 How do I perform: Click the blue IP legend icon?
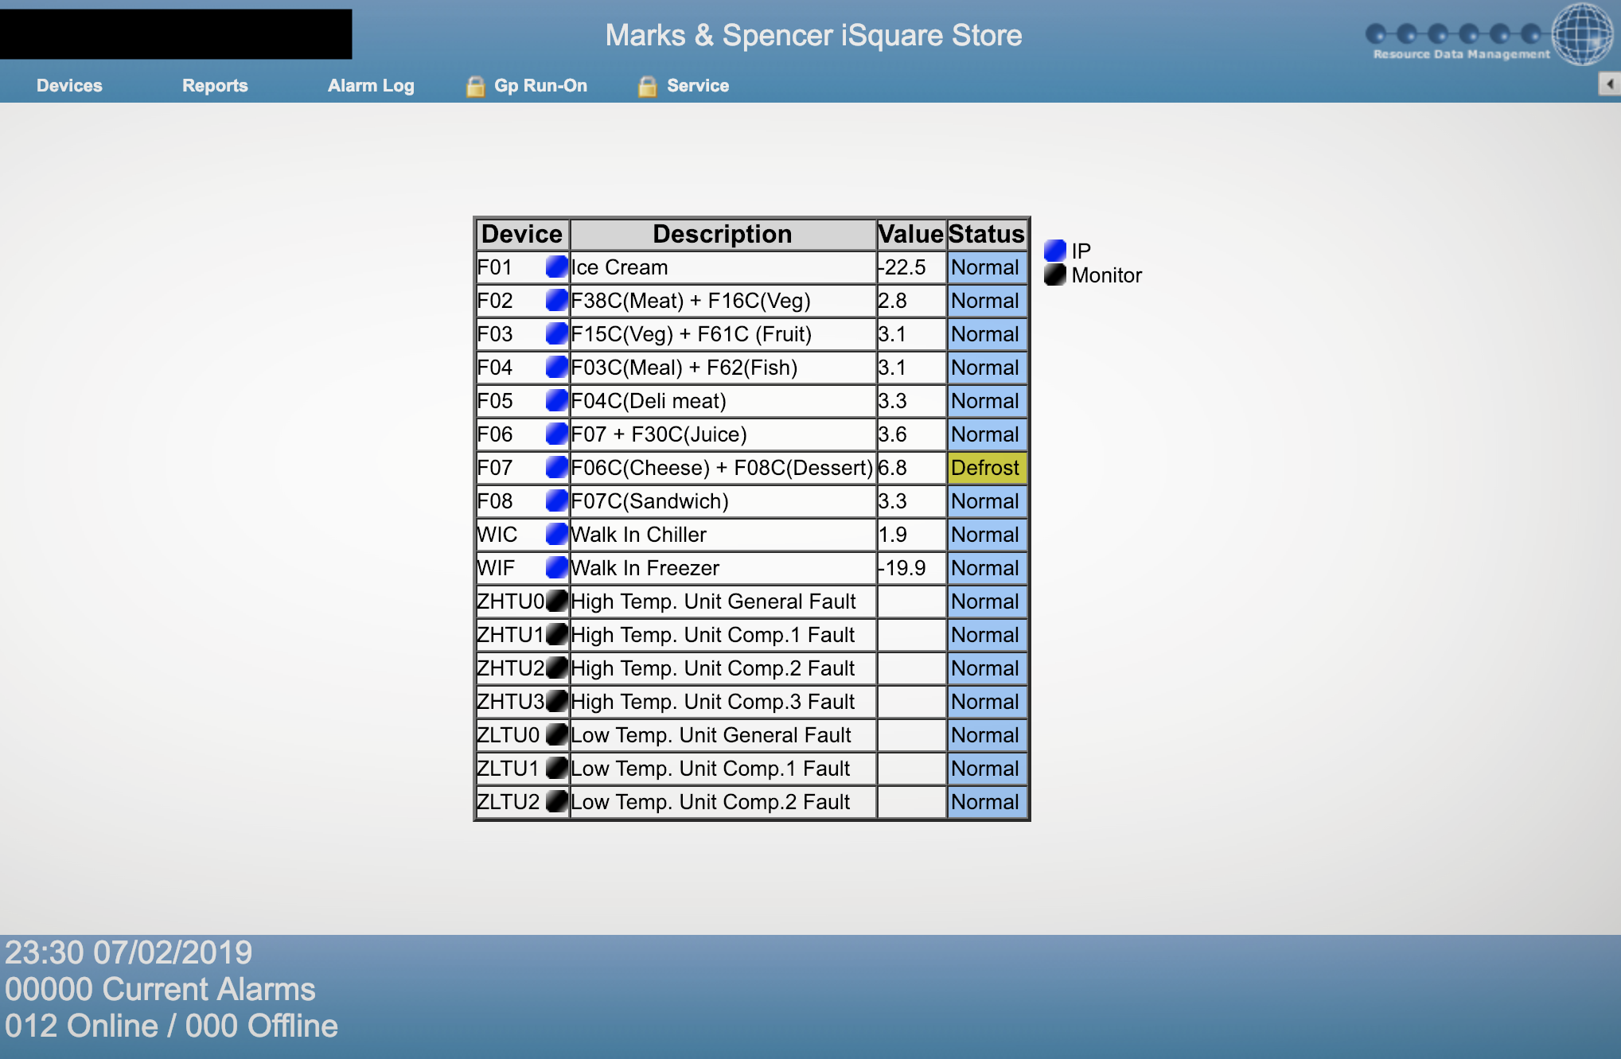point(1054,251)
